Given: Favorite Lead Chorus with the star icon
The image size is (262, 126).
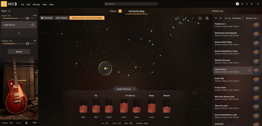Looking at the screenshot, I should pyautogui.click(x=249, y=71).
